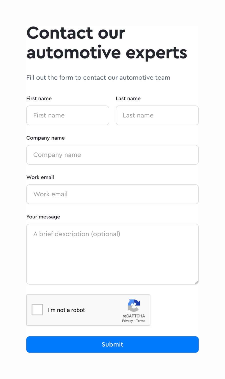The width and height of the screenshot is (225, 379).
Task: Select the "Last name" field label
Action: tap(128, 98)
